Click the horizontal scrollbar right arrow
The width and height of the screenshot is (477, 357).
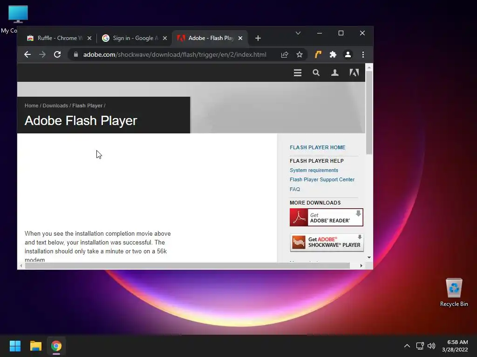tap(361, 266)
